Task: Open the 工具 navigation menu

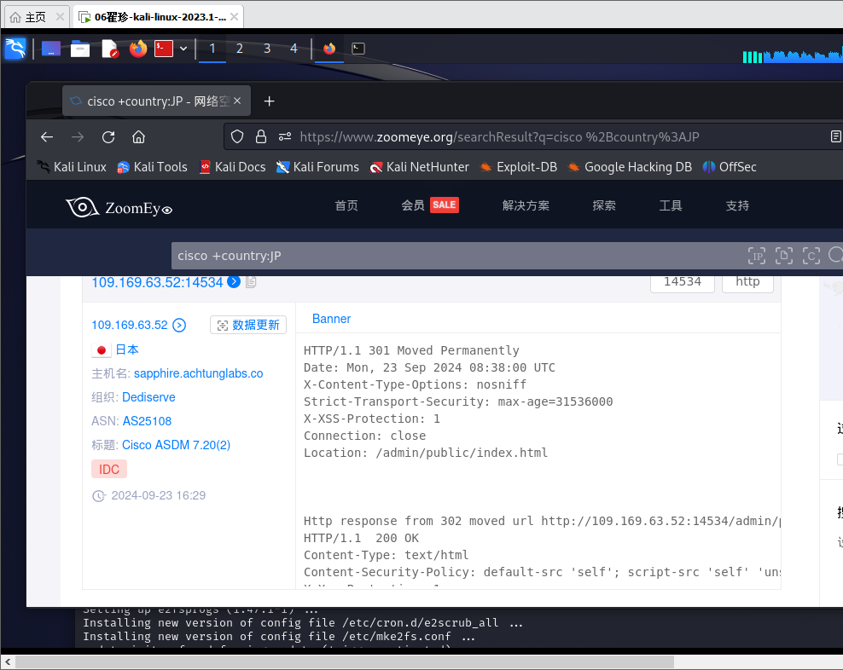Action: coord(671,205)
